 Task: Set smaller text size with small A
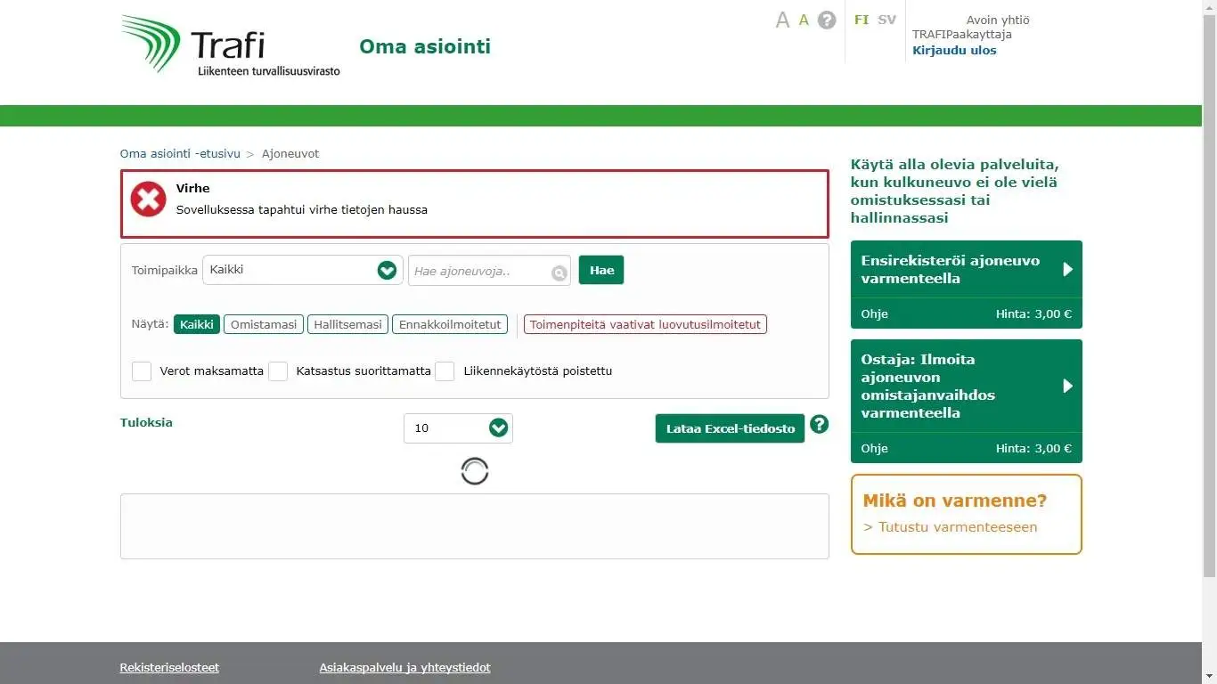[804, 20]
